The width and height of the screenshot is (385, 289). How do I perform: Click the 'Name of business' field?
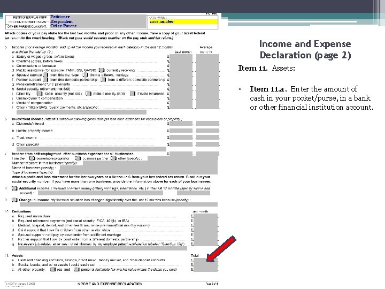[138, 168]
